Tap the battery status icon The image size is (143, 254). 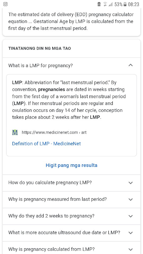pyautogui.click(x=125, y=4)
